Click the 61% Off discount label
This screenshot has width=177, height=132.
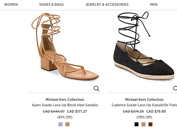tap(65, 117)
